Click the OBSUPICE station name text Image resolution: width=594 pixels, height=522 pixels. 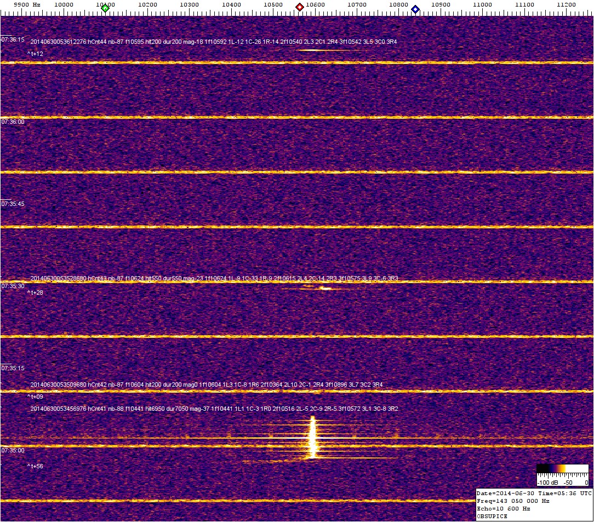[x=492, y=516]
